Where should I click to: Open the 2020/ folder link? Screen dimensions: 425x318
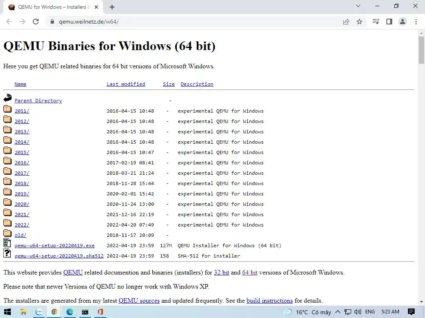pos(22,204)
